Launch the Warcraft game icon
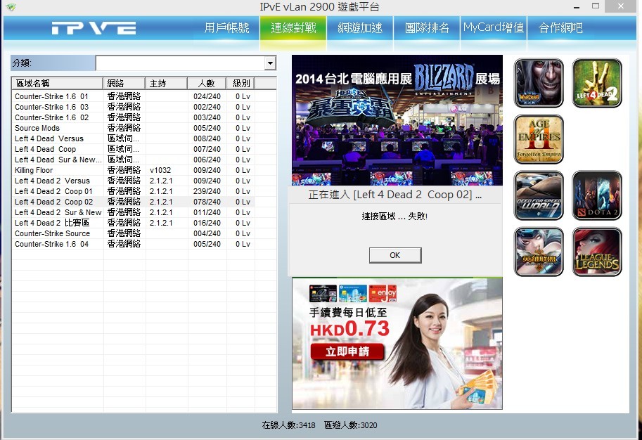 pyautogui.click(x=539, y=83)
